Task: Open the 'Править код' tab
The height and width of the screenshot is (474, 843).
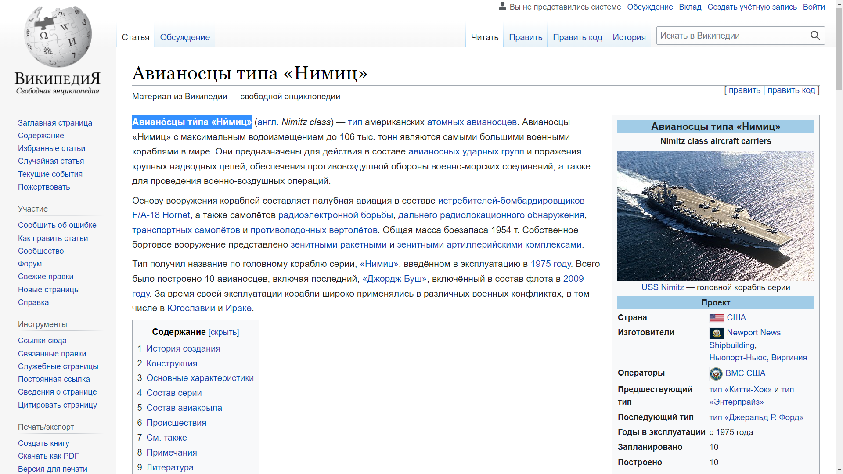Action: pos(577,37)
